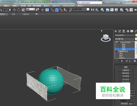Screen dimensions: 137x106
Task: Open the 渲染(R) menu
Action: coord(47,6)
